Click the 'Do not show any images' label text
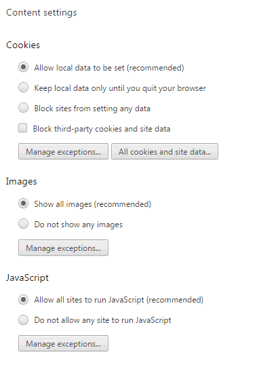 click(x=79, y=225)
